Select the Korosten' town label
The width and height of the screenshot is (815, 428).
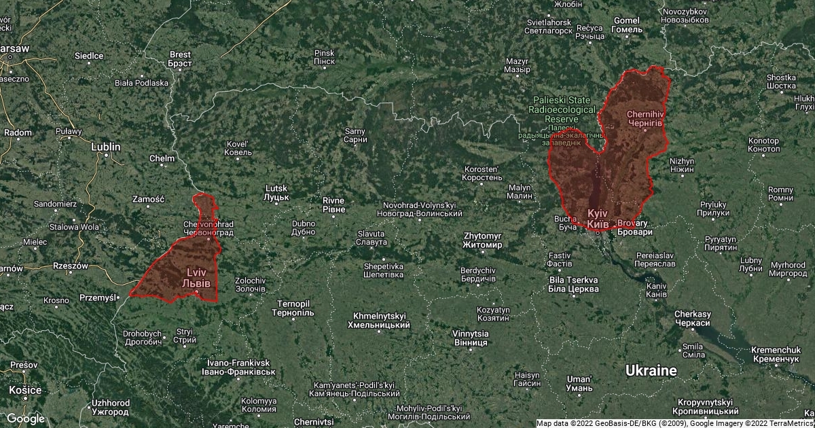(482, 173)
